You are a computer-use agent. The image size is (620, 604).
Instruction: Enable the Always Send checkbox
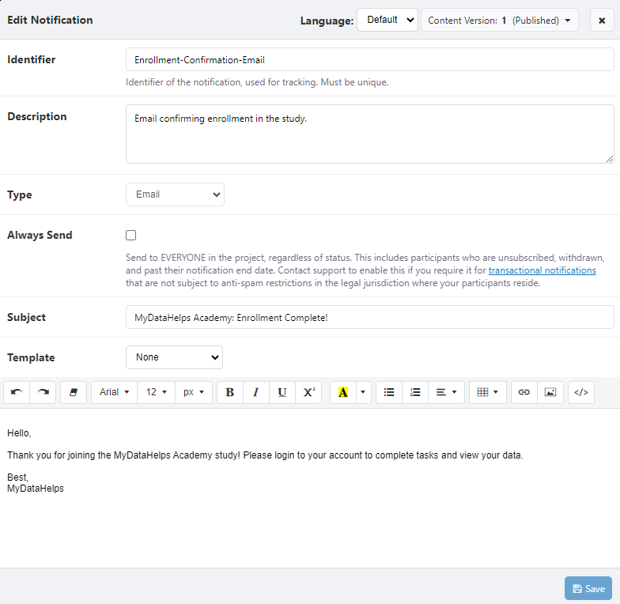click(131, 235)
